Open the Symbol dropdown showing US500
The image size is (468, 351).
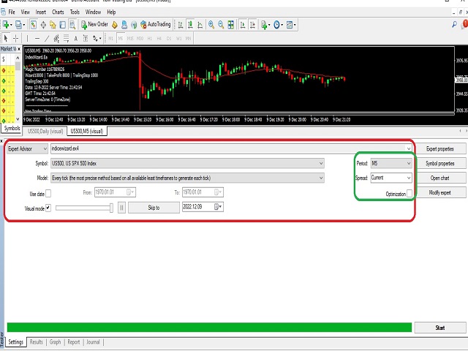(187, 163)
